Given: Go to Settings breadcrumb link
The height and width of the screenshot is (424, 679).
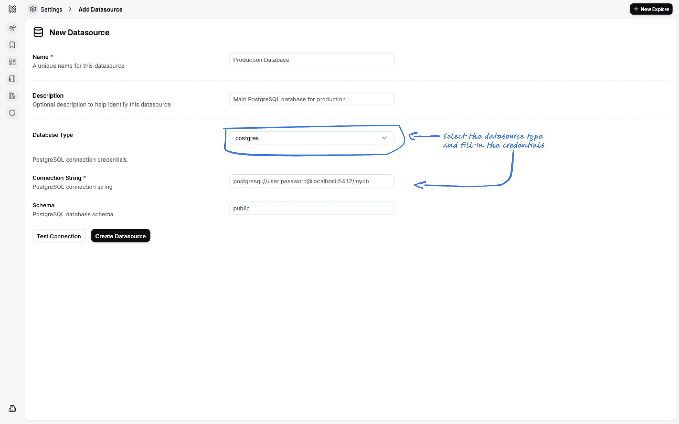Looking at the screenshot, I should 51,9.
